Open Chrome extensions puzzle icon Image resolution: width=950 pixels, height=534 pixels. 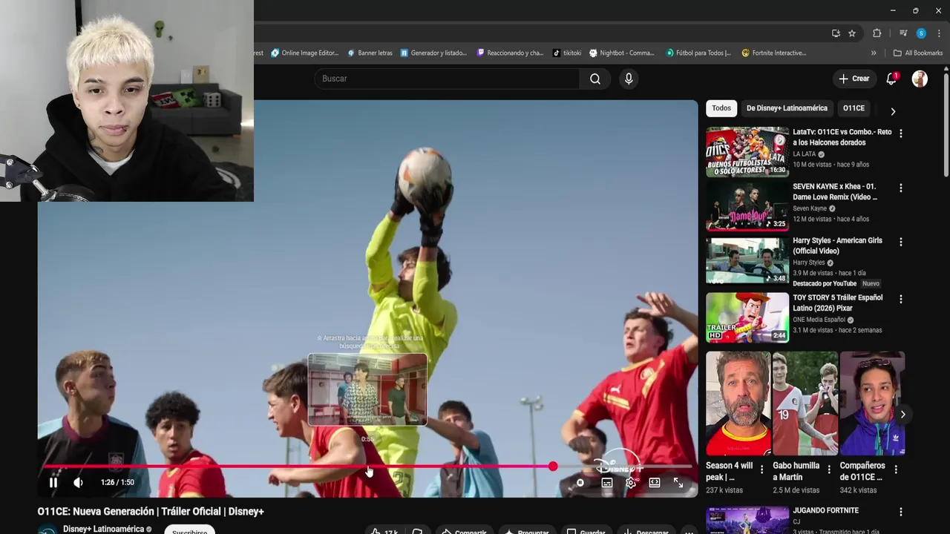pyautogui.click(x=877, y=33)
